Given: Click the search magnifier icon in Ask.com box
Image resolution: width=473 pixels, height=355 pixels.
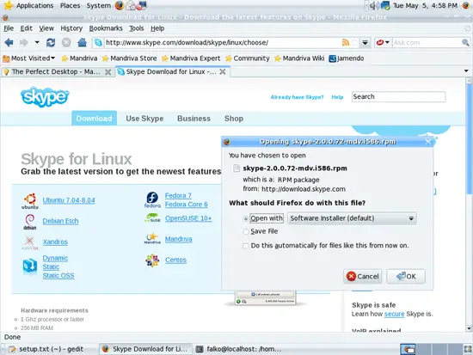Looking at the screenshot, I should click(465, 42).
